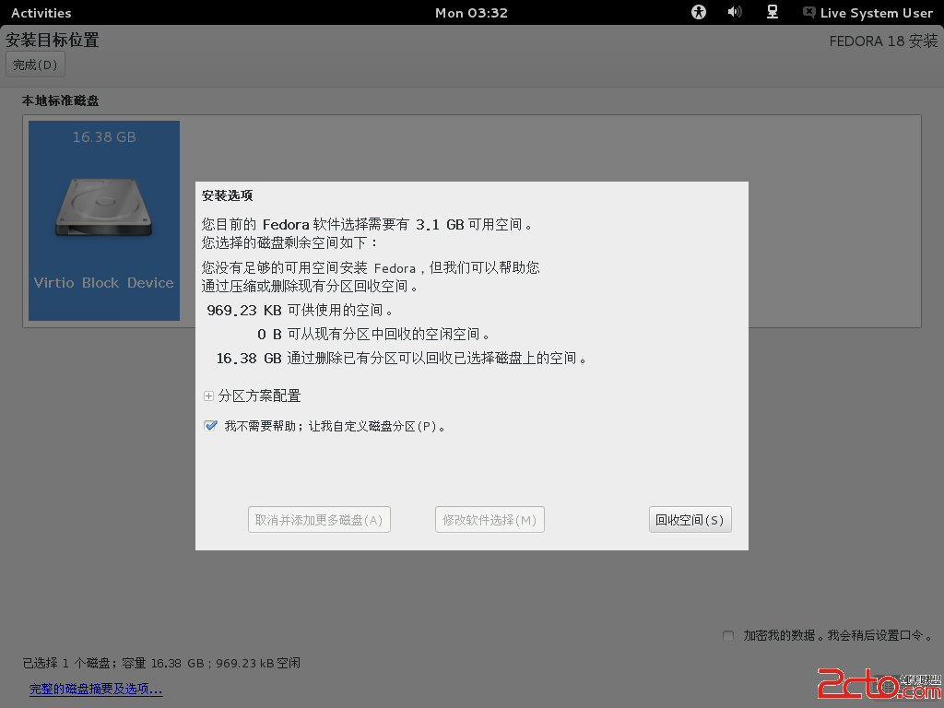Open the Mon 03:32 clock menu
The width and height of the screenshot is (944, 708).
pyautogui.click(x=471, y=13)
